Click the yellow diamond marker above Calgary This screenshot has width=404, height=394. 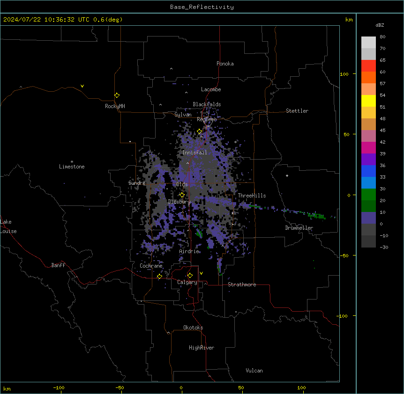(x=190, y=276)
